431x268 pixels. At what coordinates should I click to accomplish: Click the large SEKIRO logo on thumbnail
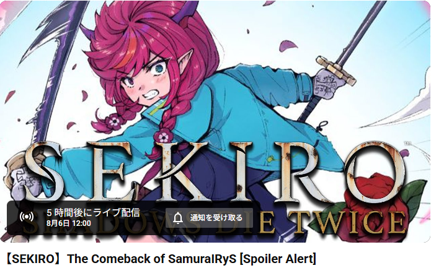pos(216,171)
